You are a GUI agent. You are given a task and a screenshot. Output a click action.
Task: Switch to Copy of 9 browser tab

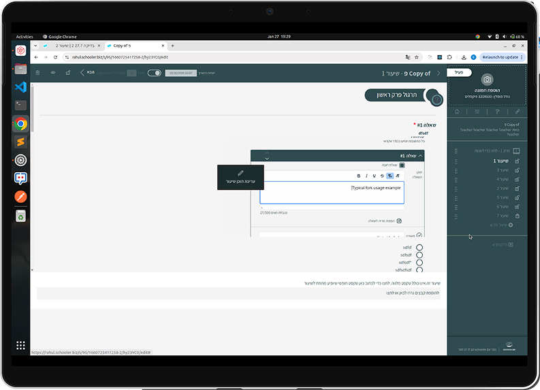[136, 46]
